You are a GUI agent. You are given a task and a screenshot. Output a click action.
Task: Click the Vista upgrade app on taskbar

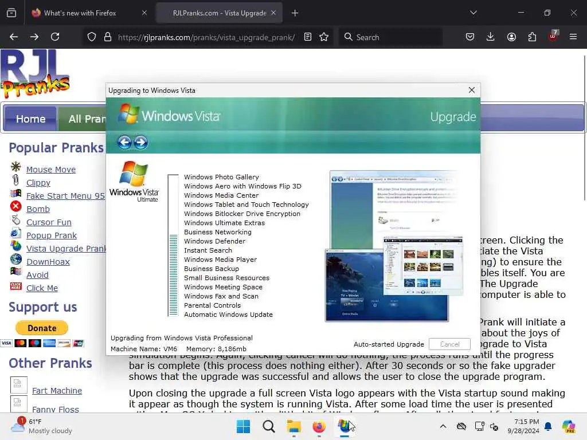[x=344, y=426]
